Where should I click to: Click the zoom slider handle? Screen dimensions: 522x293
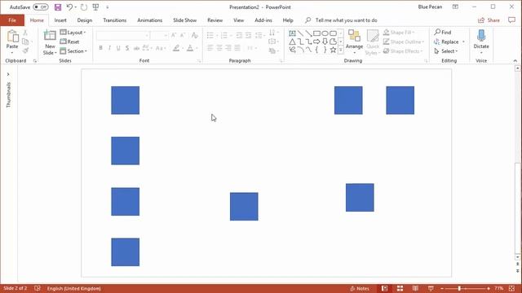click(x=459, y=288)
